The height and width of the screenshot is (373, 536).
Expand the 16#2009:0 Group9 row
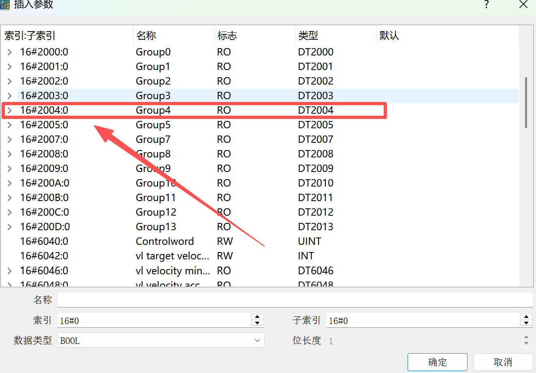(x=9, y=169)
